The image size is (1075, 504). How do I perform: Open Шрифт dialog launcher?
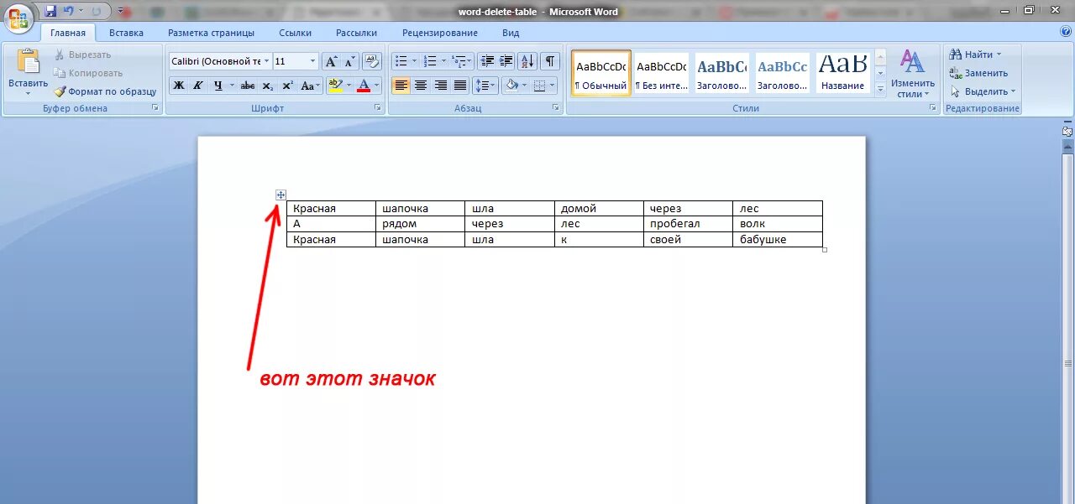coord(377,108)
